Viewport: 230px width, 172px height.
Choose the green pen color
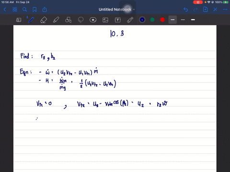coord(152,20)
